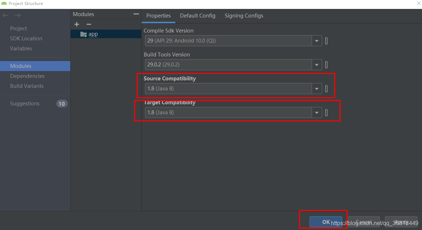Open Build Tools Version dropdown arrow
The image size is (422, 230).
click(x=317, y=65)
